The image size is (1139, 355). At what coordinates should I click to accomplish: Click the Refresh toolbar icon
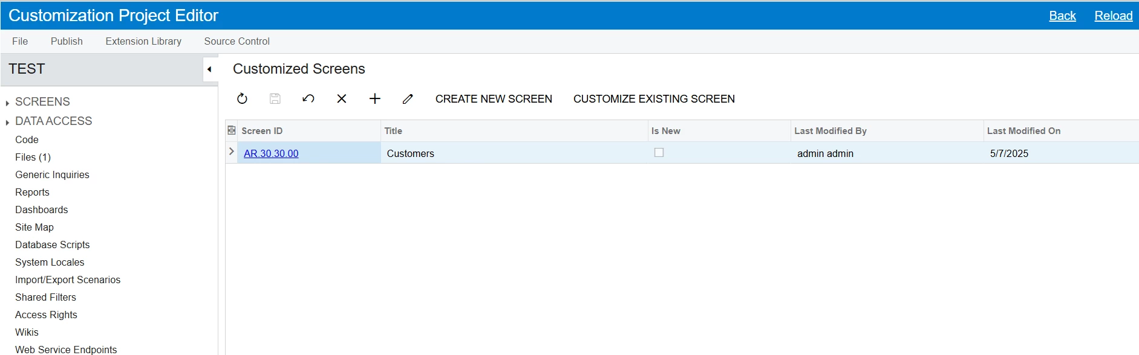242,98
